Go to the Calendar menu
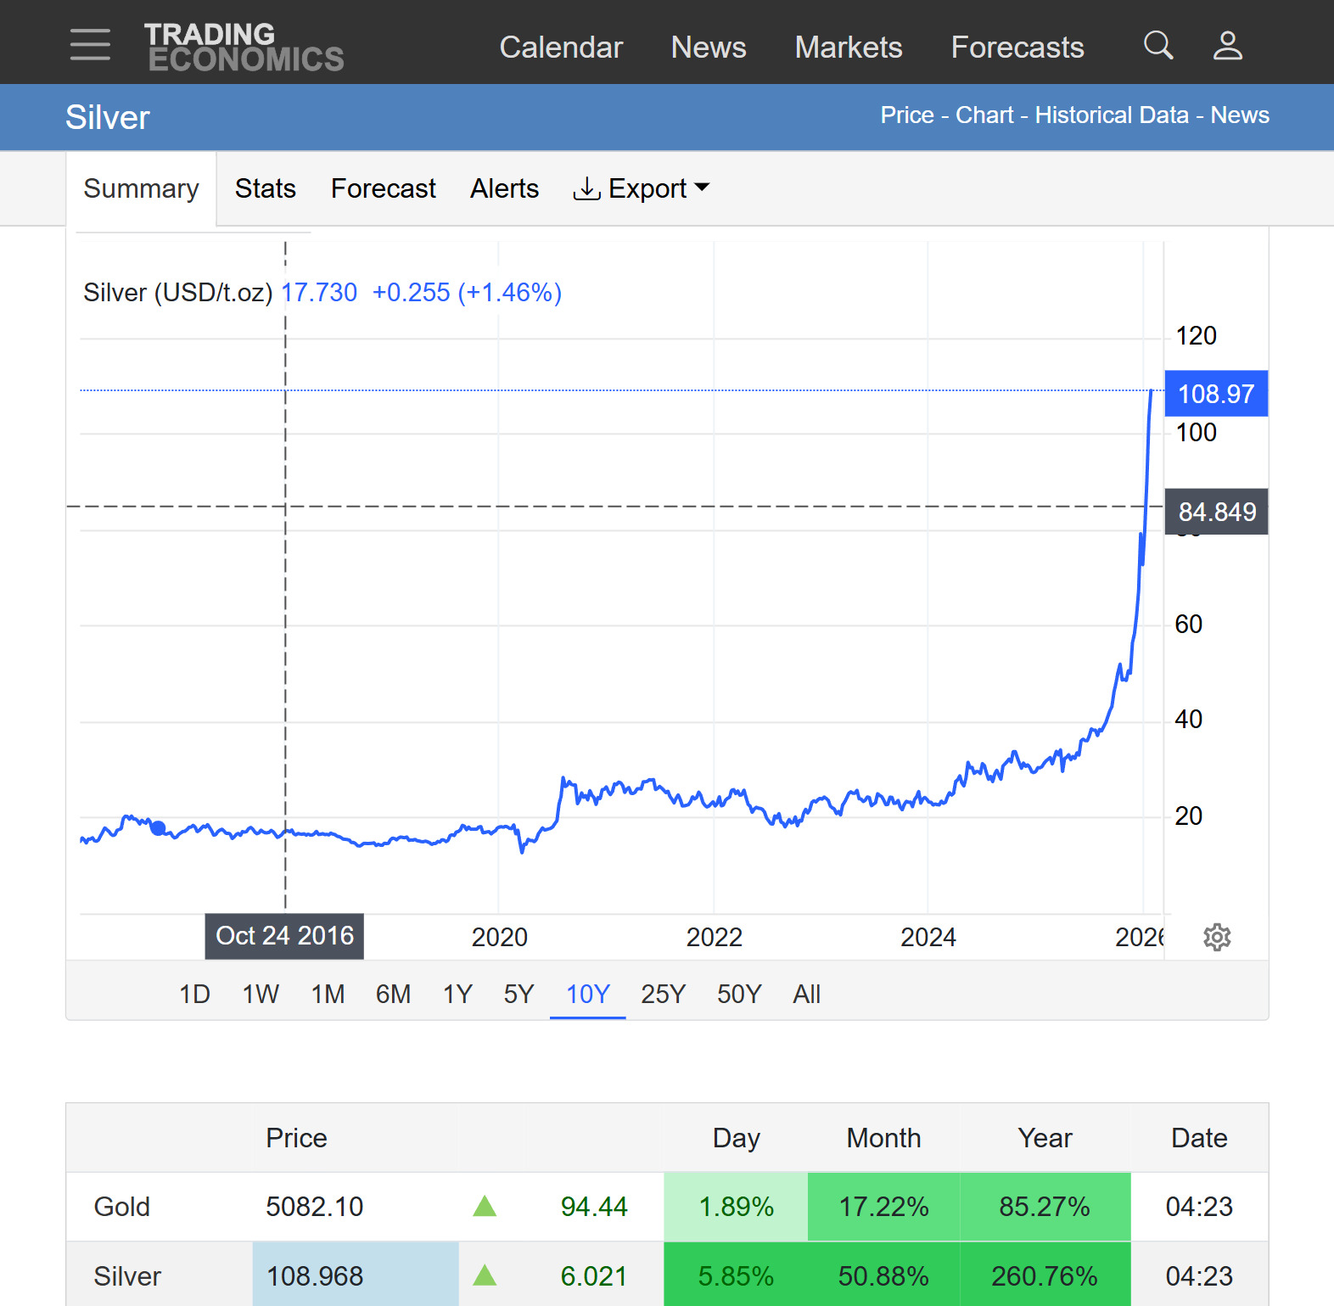The width and height of the screenshot is (1334, 1306). (561, 48)
